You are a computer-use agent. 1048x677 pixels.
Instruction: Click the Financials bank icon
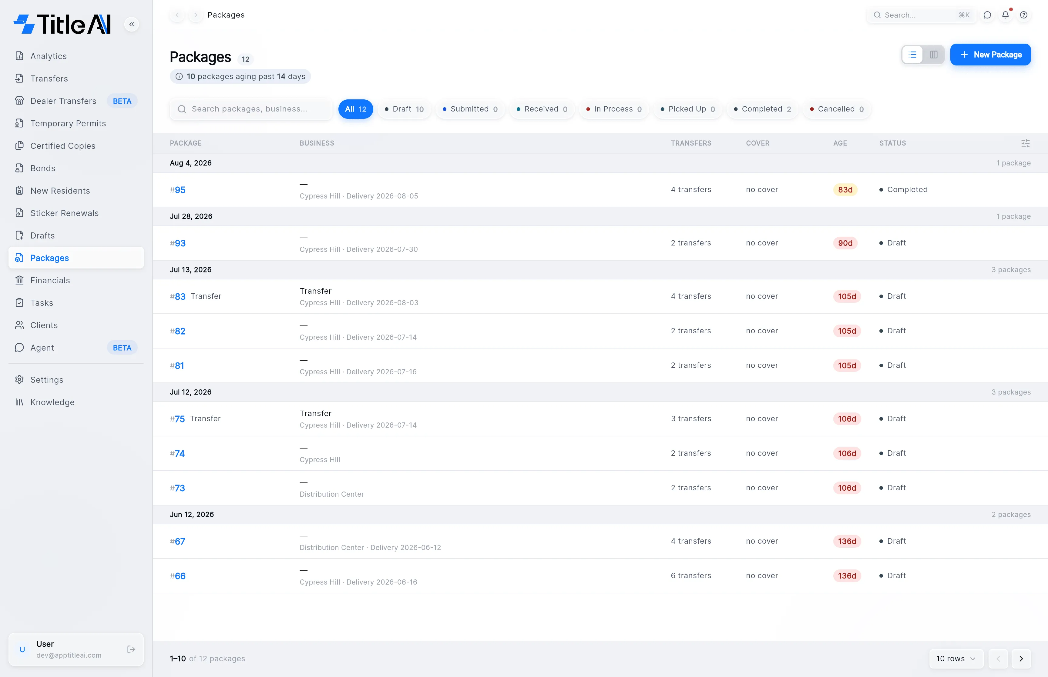coord(19,280)
